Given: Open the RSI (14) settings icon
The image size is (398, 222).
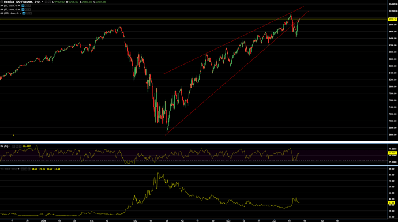Looking at the screenshot, I should pos(17,146).
